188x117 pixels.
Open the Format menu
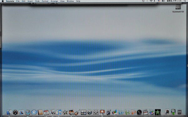coord(45,1)
